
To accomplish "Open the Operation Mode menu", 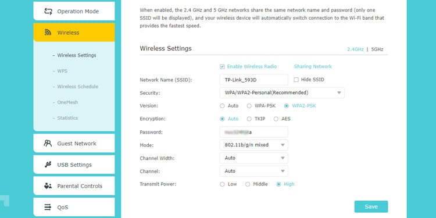I will (74, 11).
